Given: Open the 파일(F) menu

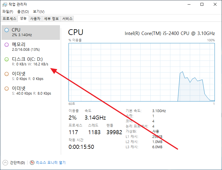Looking at the screenshot, I should pos(8,11).
